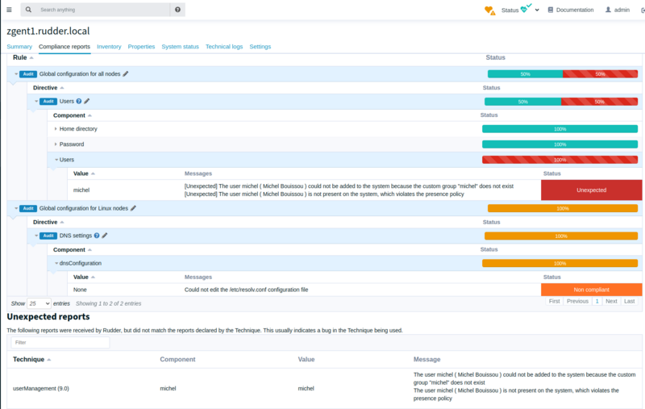Viewport: 645px width, 409px height.
Task: Collapse the Users directive row
Action: tap(36, 101)
